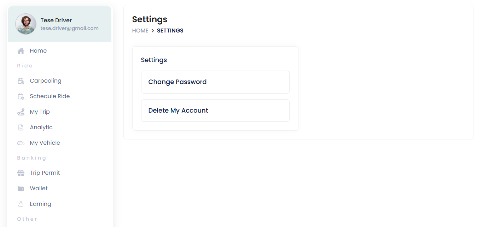Click the Analytic chart icon

(21, 127)
